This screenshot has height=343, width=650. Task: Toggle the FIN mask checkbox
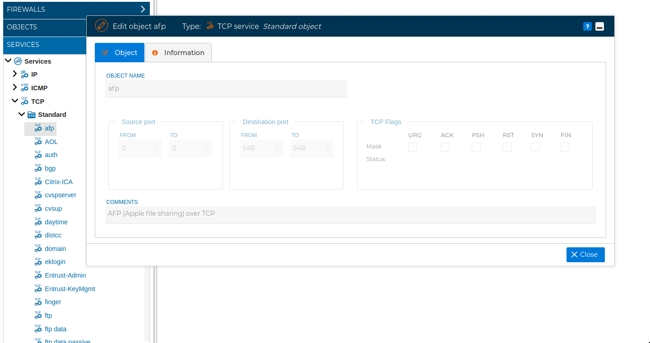click(565, 147)
